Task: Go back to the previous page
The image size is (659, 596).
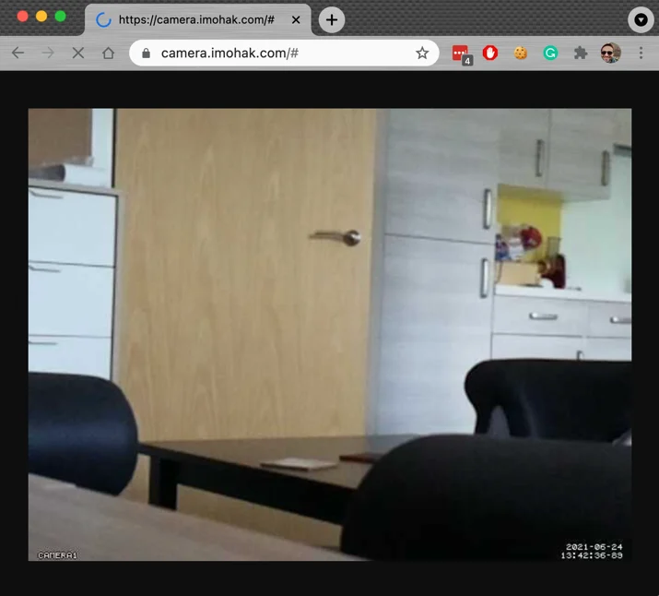Action: (18, 53)
